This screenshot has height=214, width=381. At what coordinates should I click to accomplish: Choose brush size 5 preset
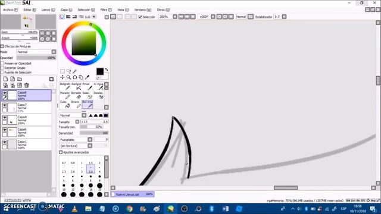64,178
